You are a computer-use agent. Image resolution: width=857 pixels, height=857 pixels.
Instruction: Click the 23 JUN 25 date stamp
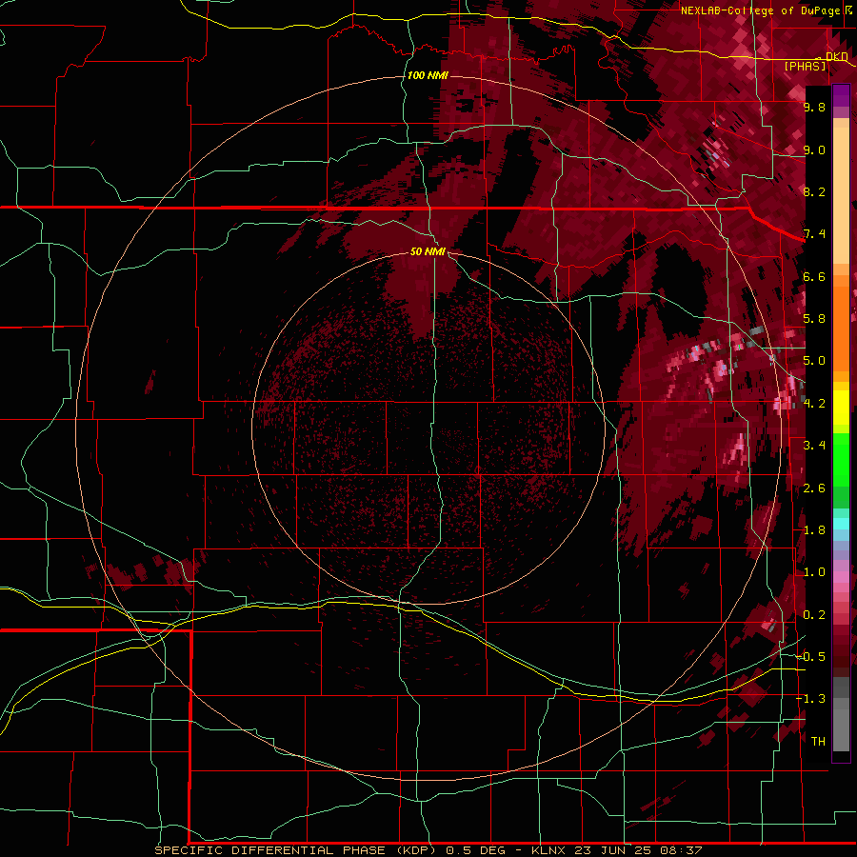tap(612, 850)
